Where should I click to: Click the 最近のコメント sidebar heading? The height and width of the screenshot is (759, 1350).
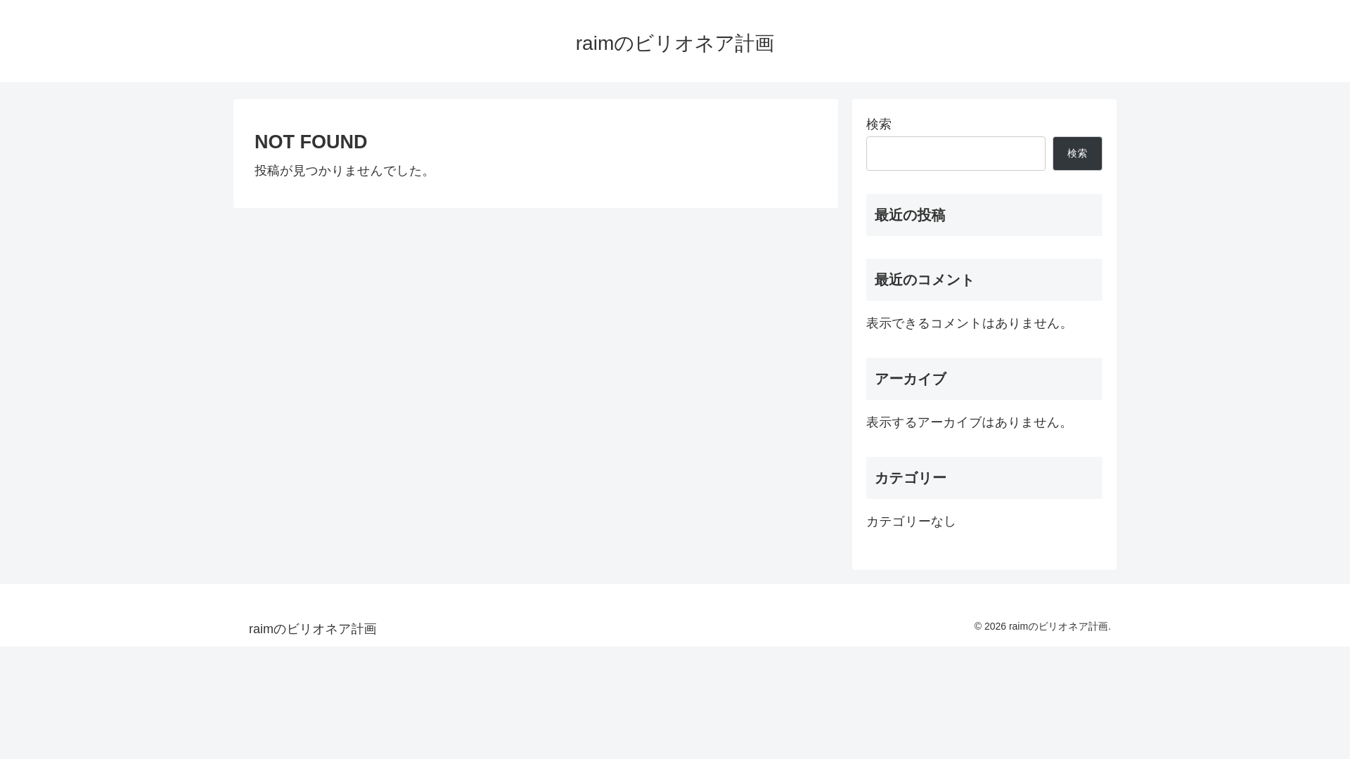tap(984, 280)
